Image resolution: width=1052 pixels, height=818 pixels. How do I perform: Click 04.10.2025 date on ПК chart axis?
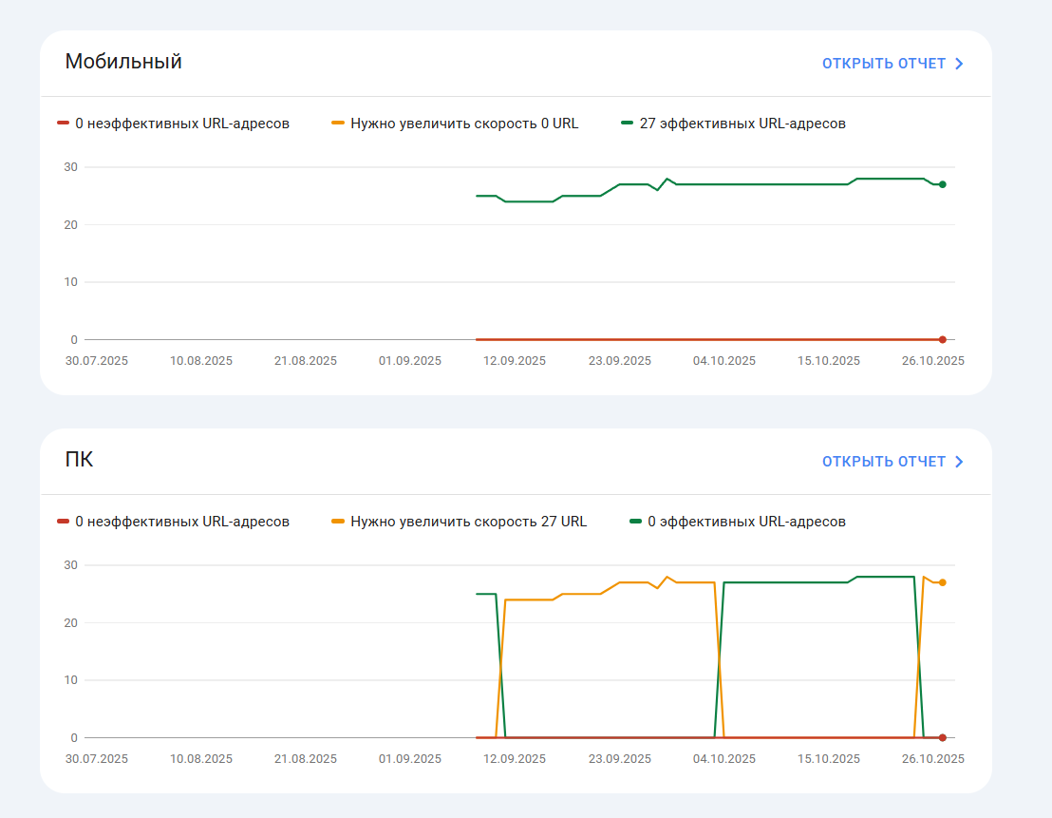tap(724, 759)
